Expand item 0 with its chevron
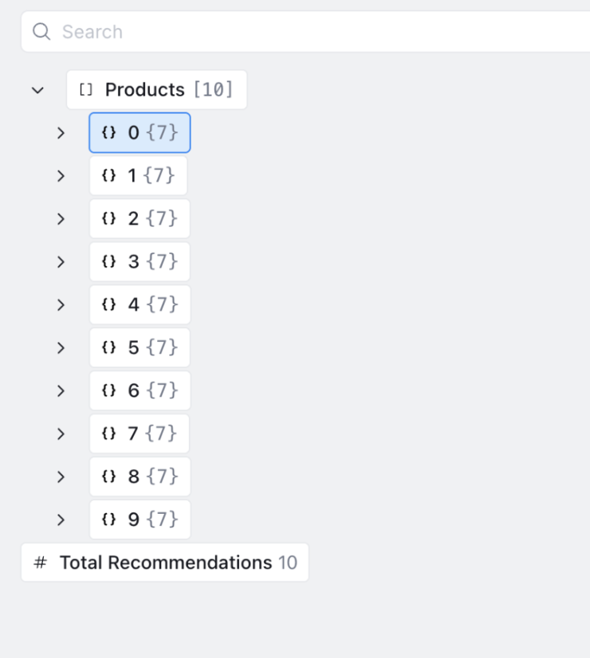Screen dimensions: 590x658 pyautogui.click(x=61, y=133)
